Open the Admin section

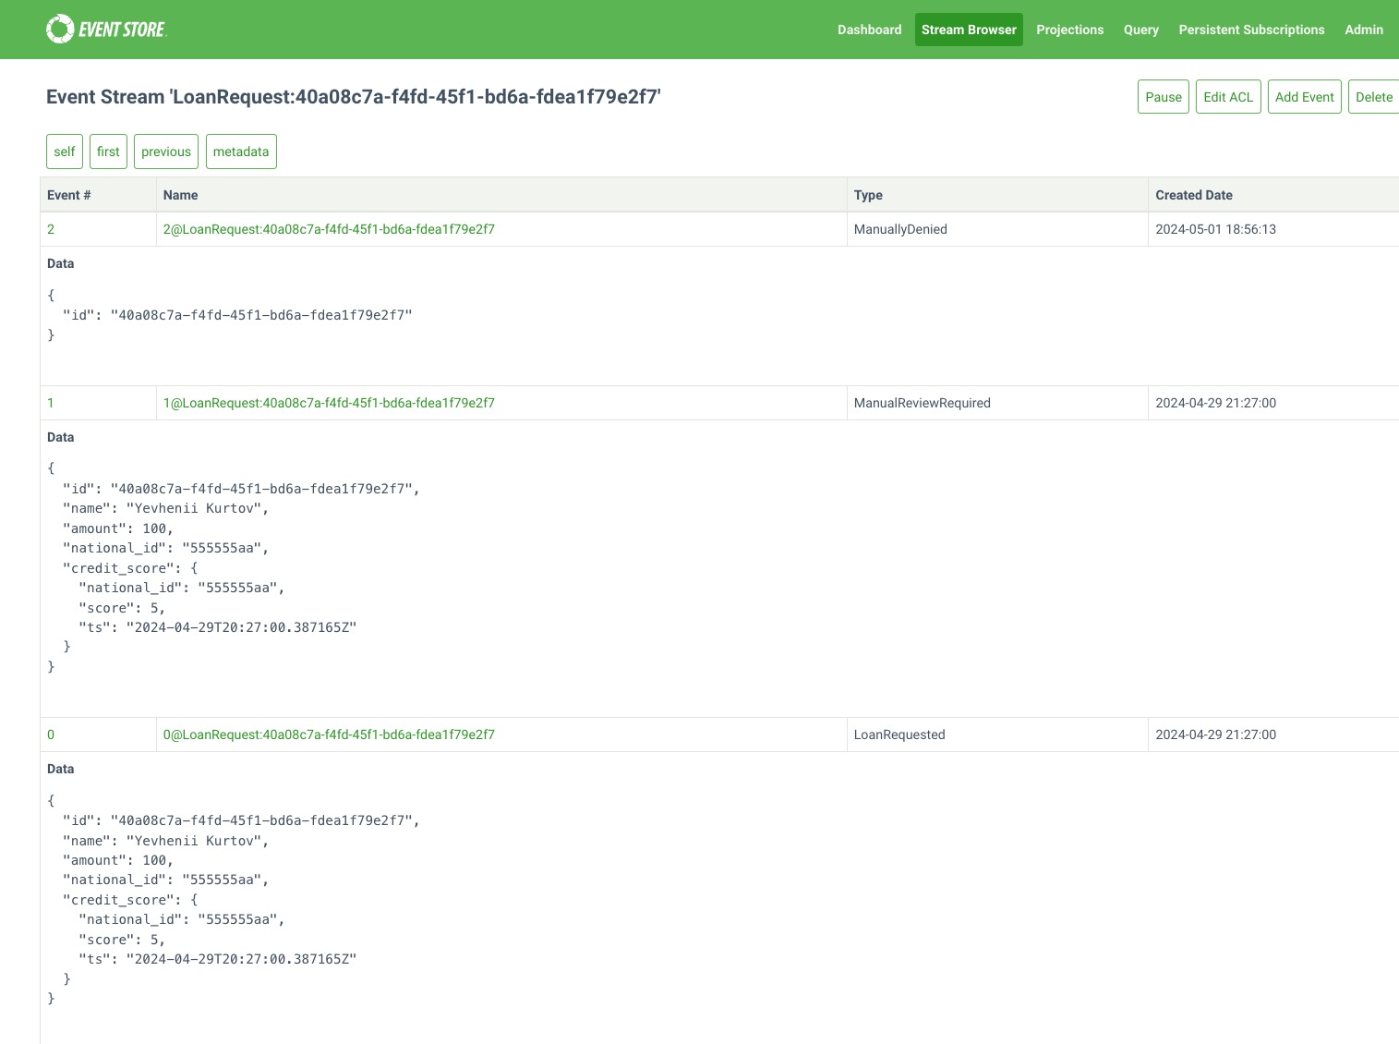[1363, 30]
